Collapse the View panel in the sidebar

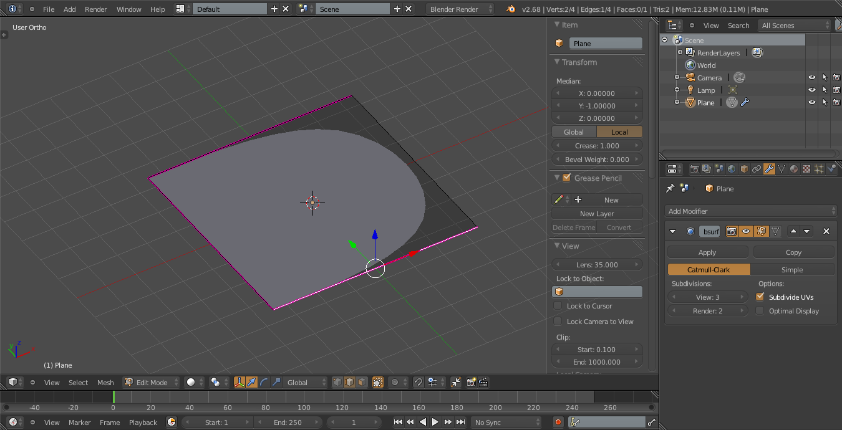pos(556,246)
